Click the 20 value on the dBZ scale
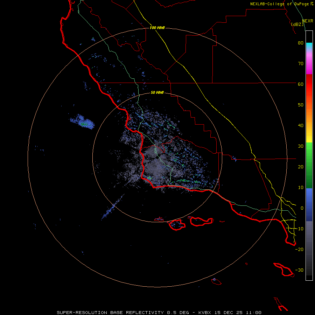Image resolution: width=315 pixels, height=315 pixels. [301, 167]
